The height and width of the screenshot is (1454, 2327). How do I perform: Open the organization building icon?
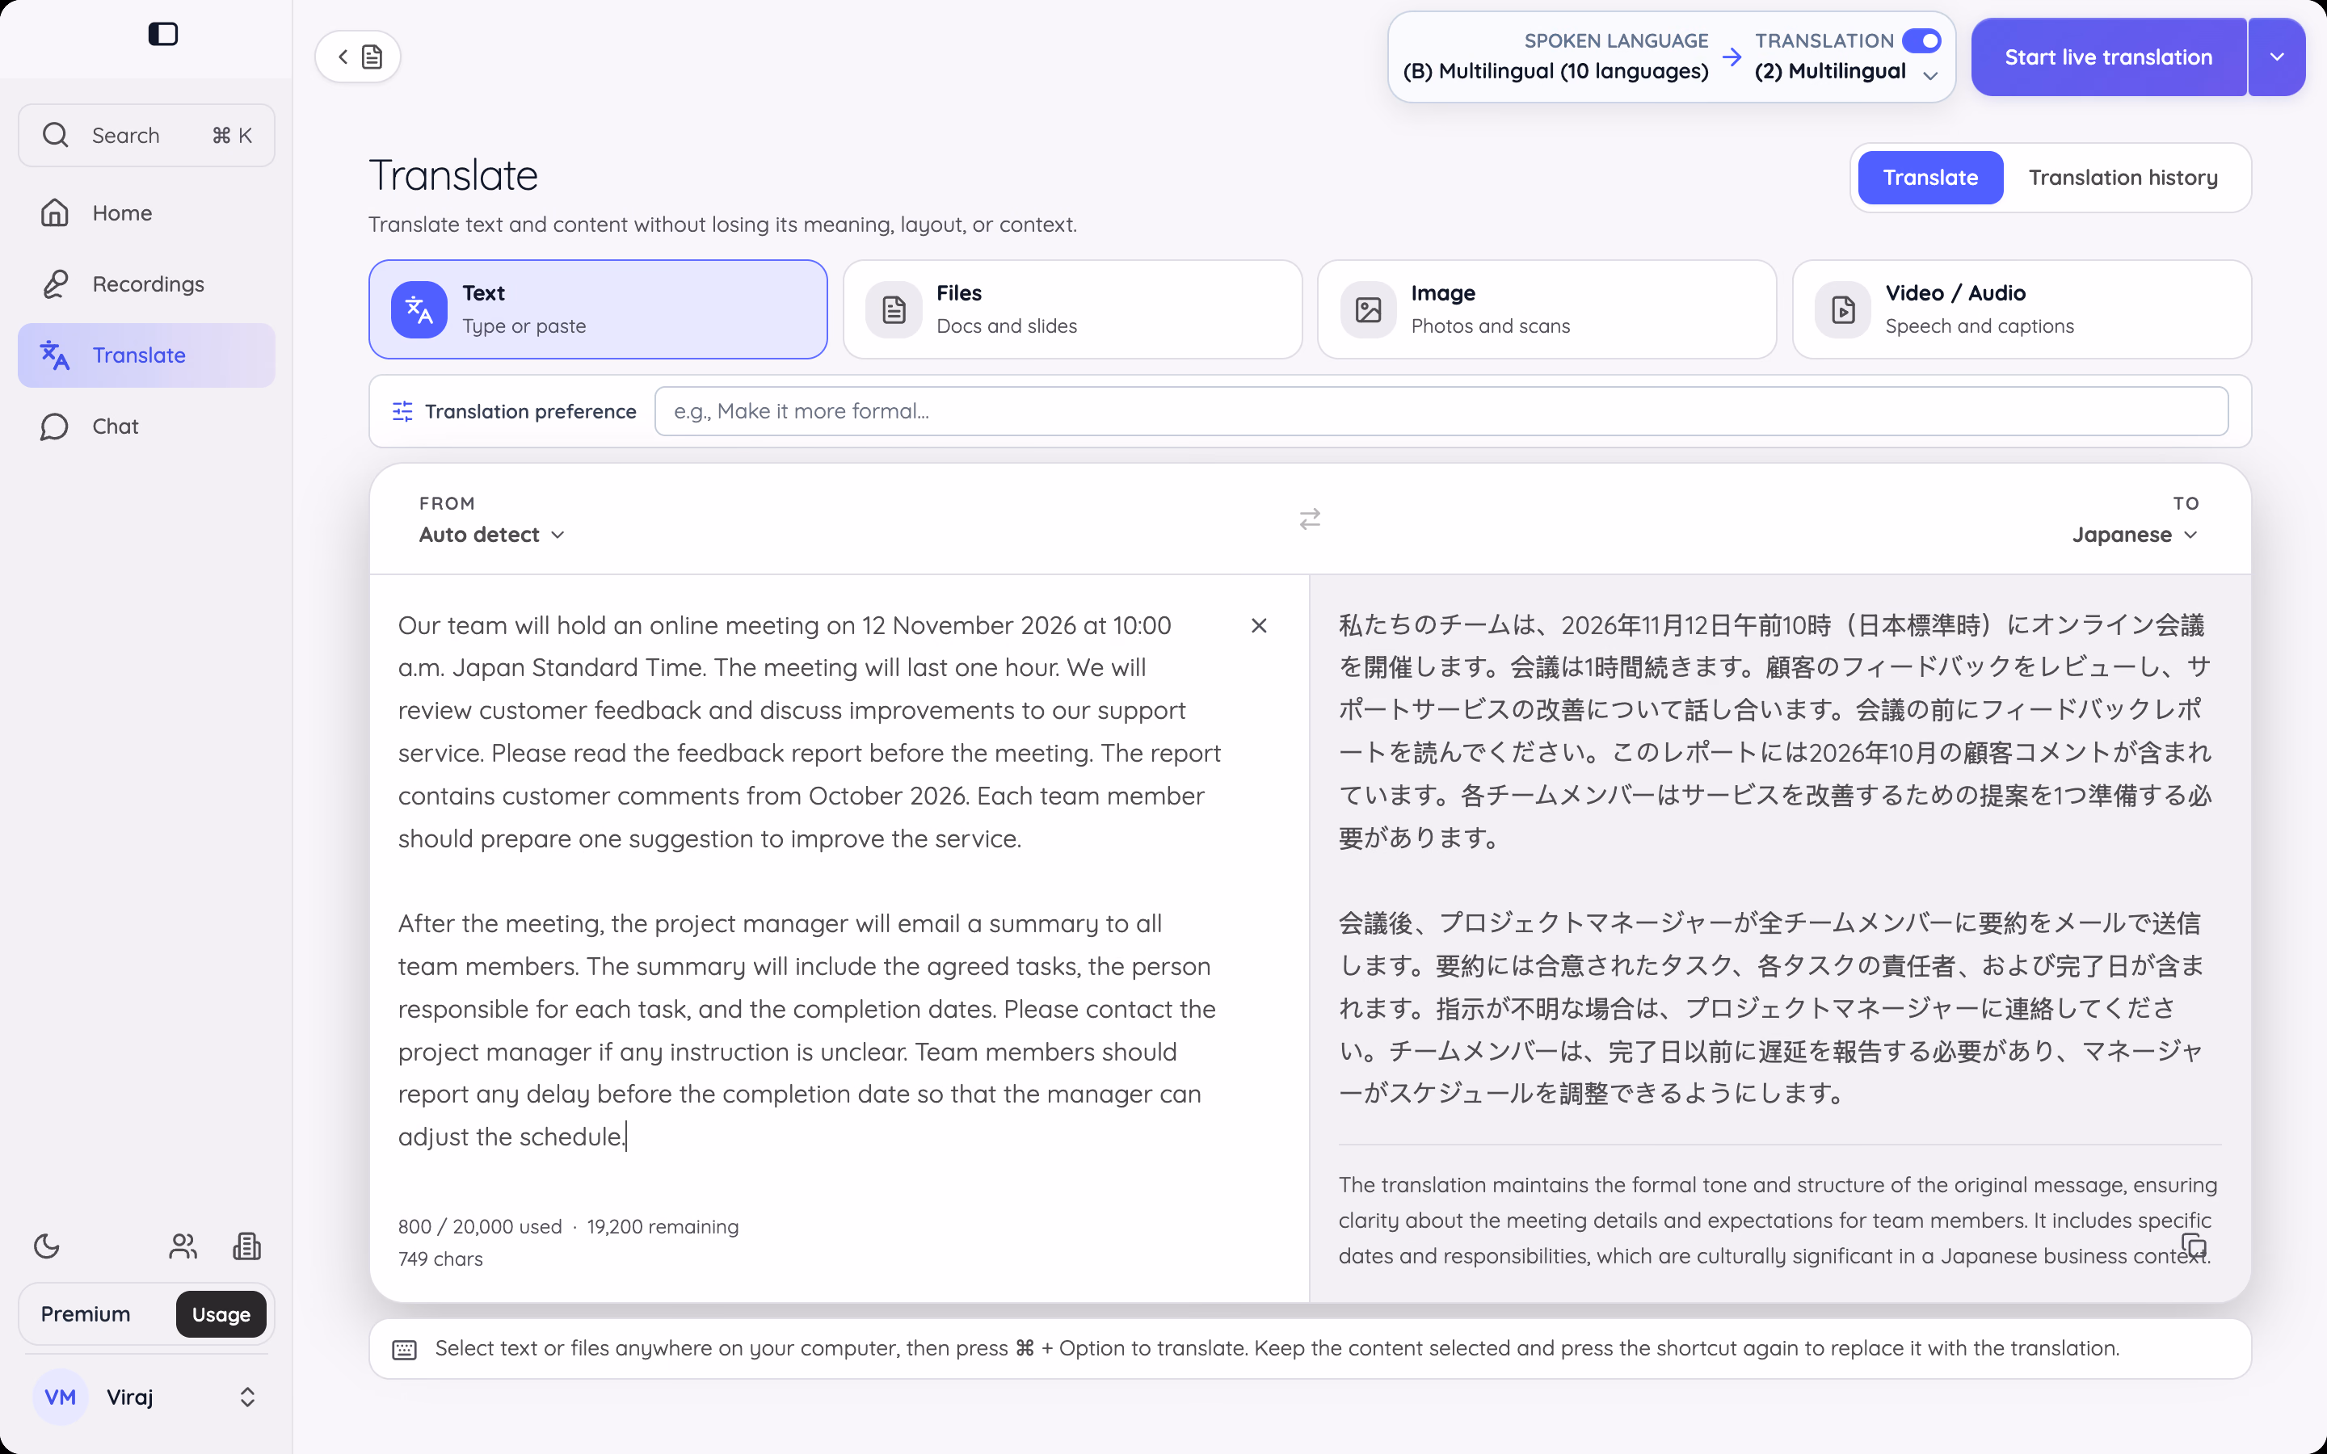[x=247, y=1246]
